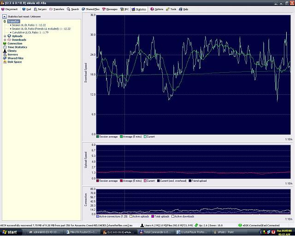Open the Kad network page
295x236 pixels.
point(27,9)
